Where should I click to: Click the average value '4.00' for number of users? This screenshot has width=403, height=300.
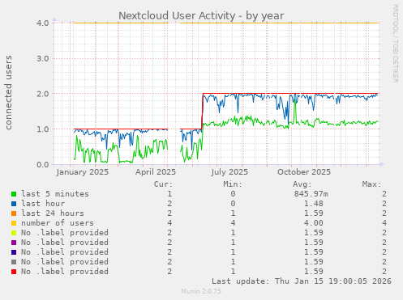point(314,223)
